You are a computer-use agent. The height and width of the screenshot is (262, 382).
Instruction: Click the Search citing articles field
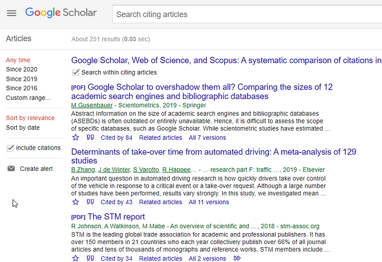247,14
